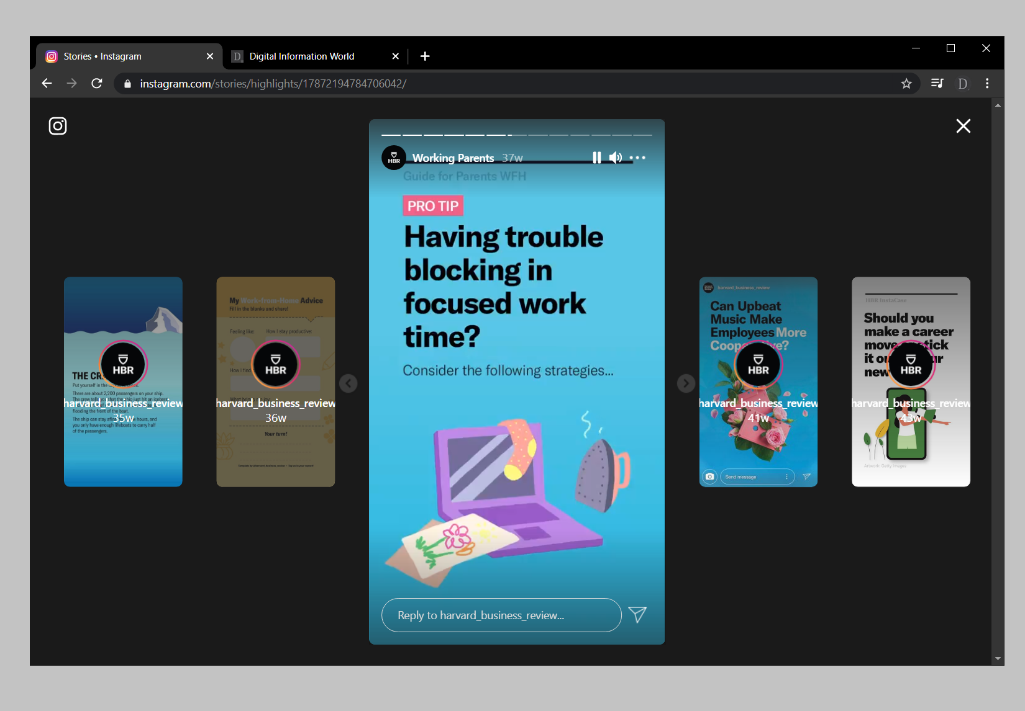This screenshot has width=1025, height=711.
Task: Pause the Working Parents story
Action: [596, 158]
